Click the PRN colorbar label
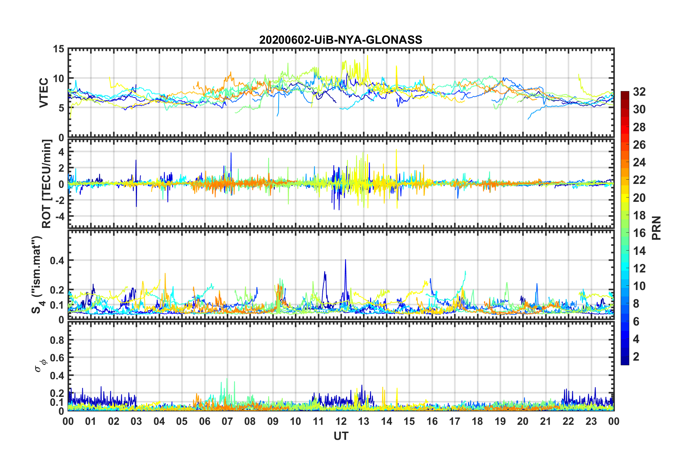Image resolution: width=682 pixels, height=456 pixels. click(656, 228)
